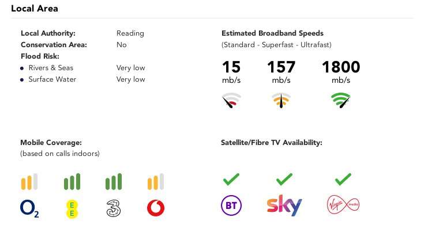The width and height of the screenshot is (428, 240).
Task: Click the Virgin Media logo
Action: pyautogui.click(x=343, y=204)
